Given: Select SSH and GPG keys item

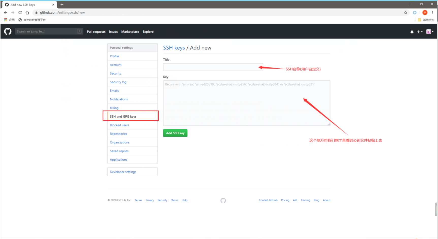Looking at the screenshot, I should coord(133,117).
